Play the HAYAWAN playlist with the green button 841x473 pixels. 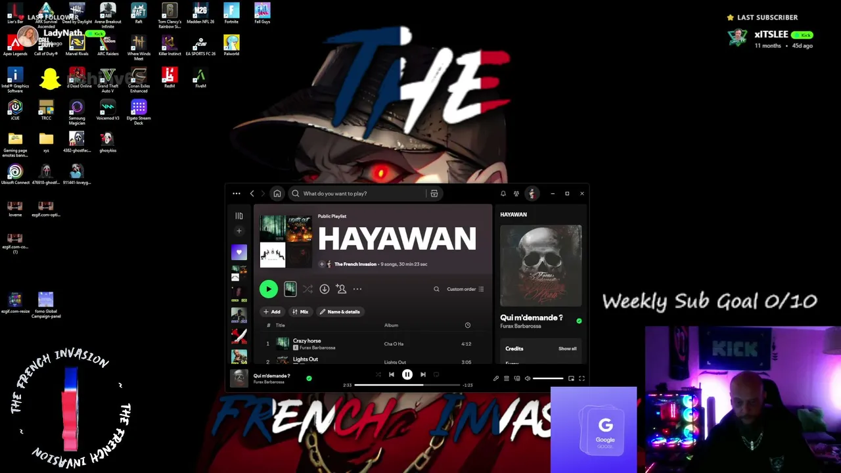click(x=268, y=289)
